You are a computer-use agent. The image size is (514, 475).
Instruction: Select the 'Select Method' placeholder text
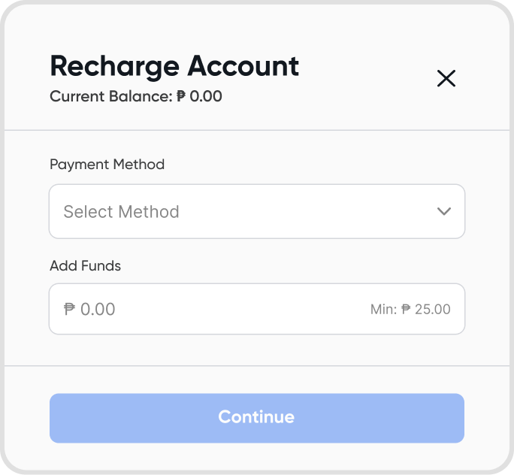(x=121, y=211)
